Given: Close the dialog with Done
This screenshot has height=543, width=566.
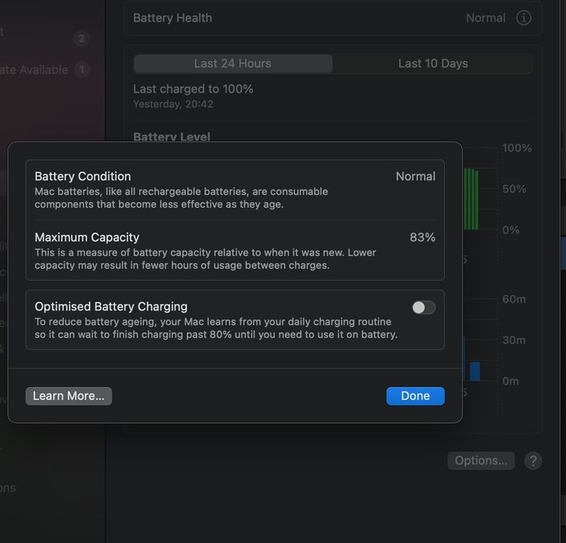Looking at the screenshot, I should click(415, 396).
